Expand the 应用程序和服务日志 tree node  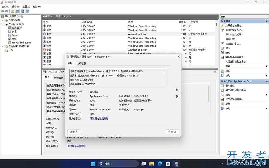pos(2,46)
